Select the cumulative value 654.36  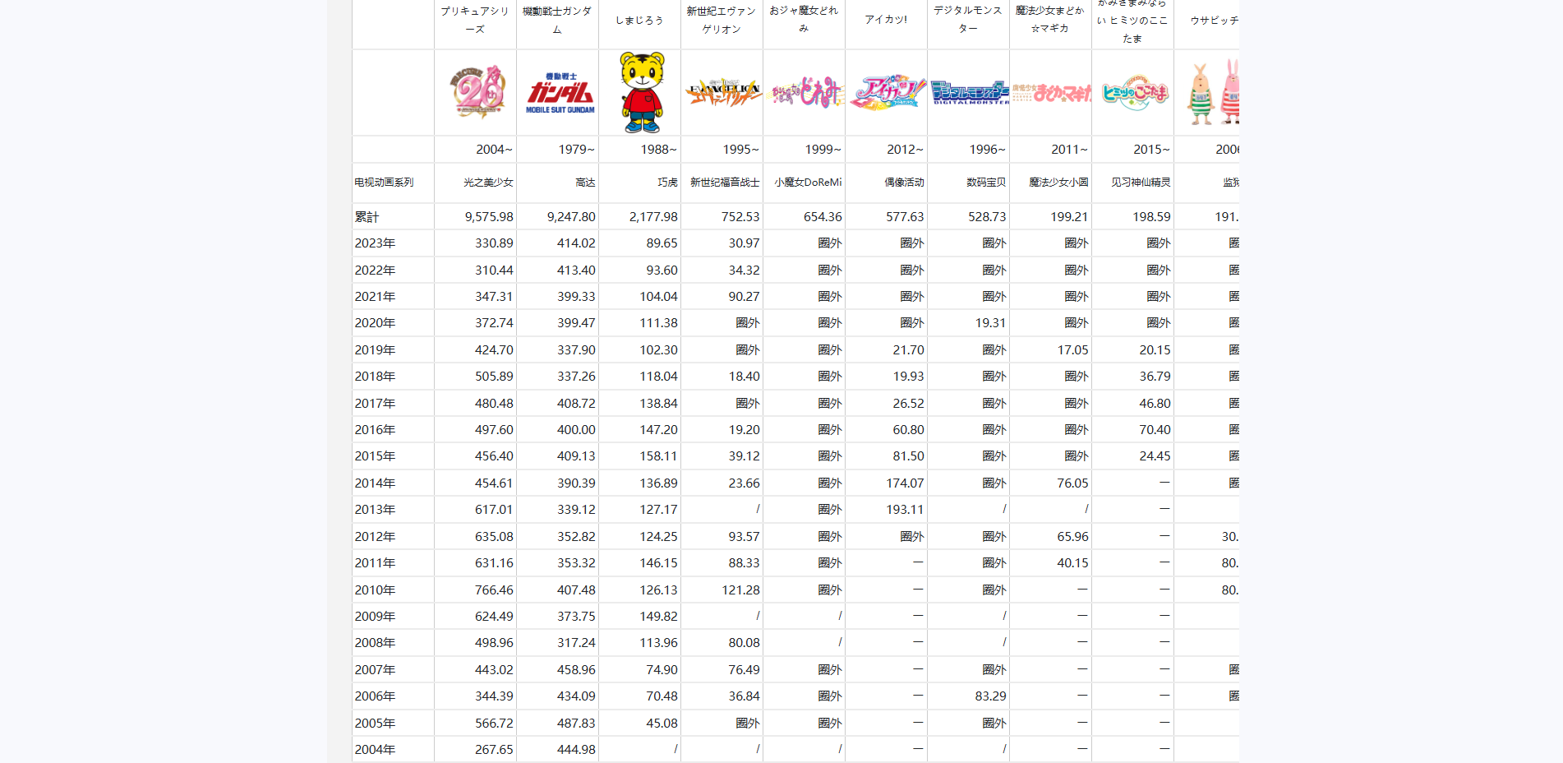pos(823,216)
